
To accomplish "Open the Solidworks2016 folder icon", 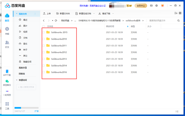I will coord(48,72).
